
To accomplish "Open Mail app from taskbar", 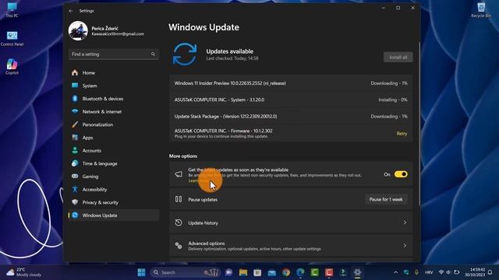I will click(x=272, y=272).
